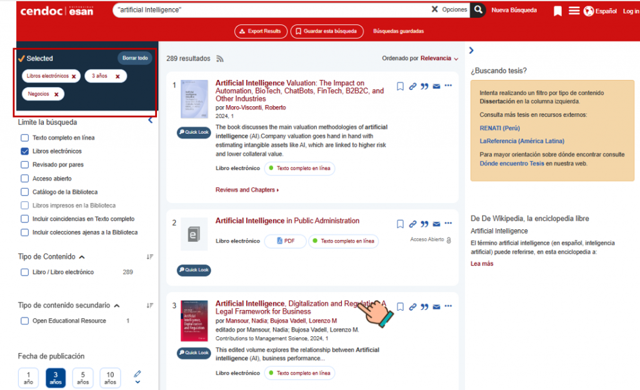Image resolution: width=640 pixels, height=390 pixels.
Task: Collapse Tipo de contenido secundario section
Action: [117, 306]
